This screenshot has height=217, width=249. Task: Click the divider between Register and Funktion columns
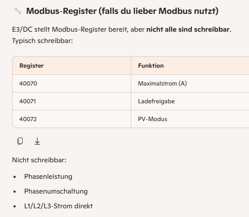point(131,92)
